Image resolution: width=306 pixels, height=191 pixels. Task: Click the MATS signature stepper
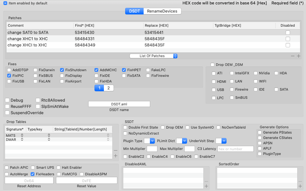pos(22,135)
